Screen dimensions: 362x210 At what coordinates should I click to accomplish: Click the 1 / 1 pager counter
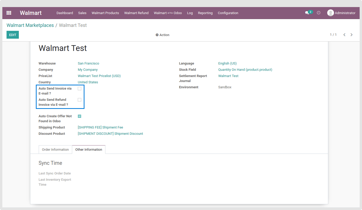pyautogui.click(x=333, y=35)
